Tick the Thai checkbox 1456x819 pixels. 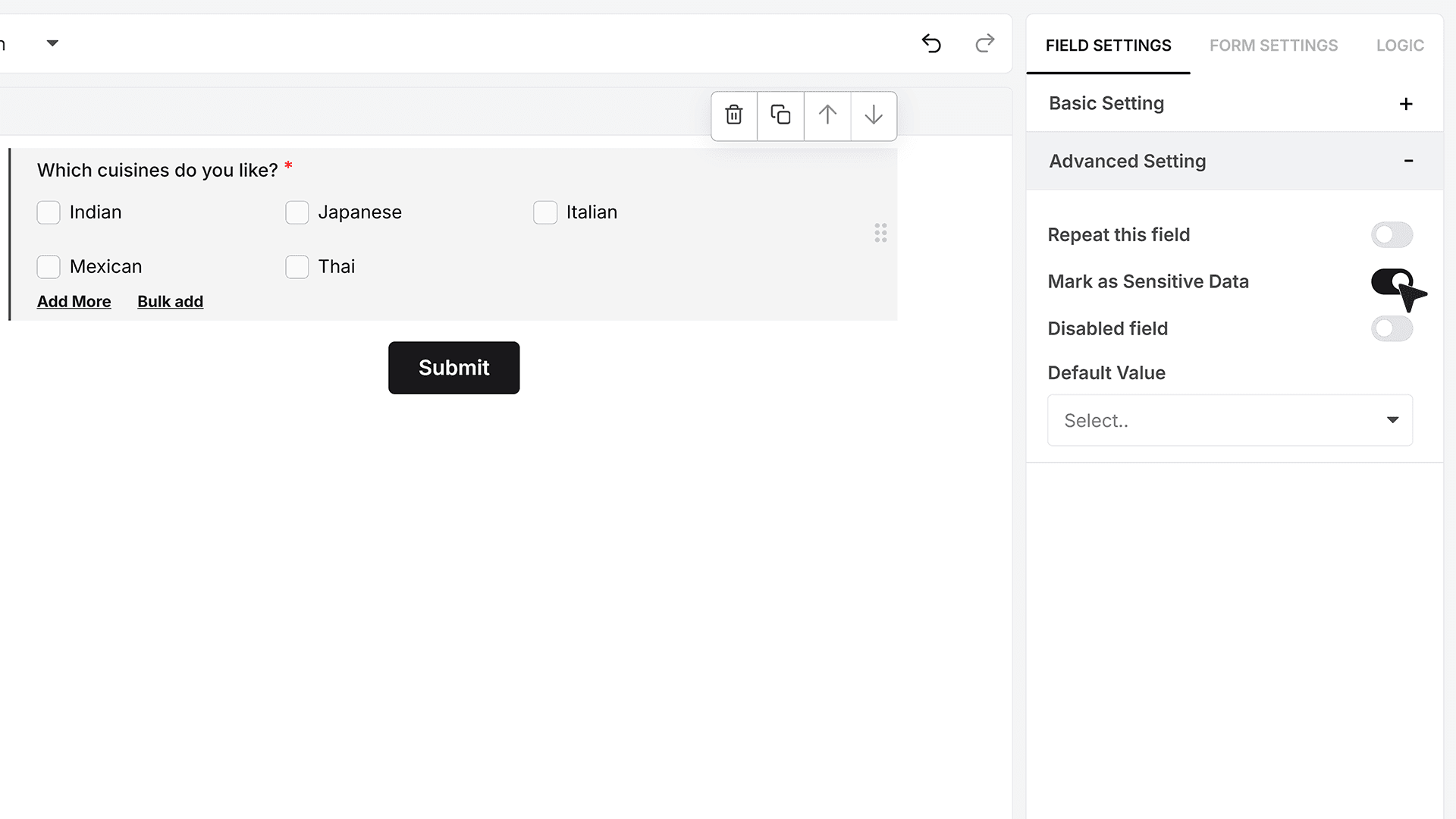(297, 267)
